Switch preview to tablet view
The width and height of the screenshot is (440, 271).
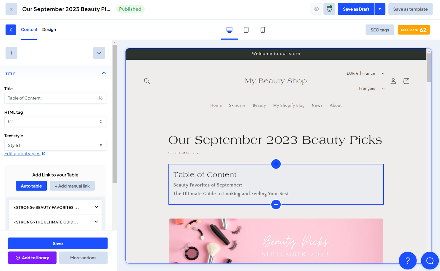(x=246, y=30)
